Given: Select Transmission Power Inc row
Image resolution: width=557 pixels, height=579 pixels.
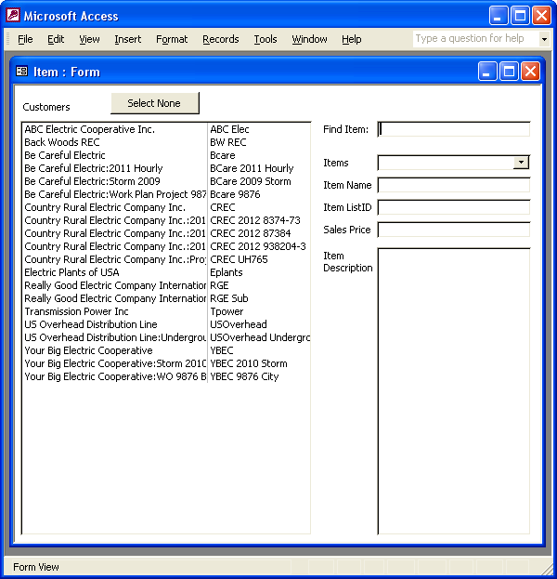Looking at the screenshot, I should coord(166,311).
